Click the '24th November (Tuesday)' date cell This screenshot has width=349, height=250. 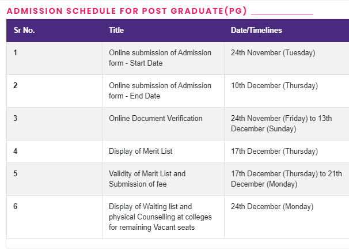[x=273, y=52]
